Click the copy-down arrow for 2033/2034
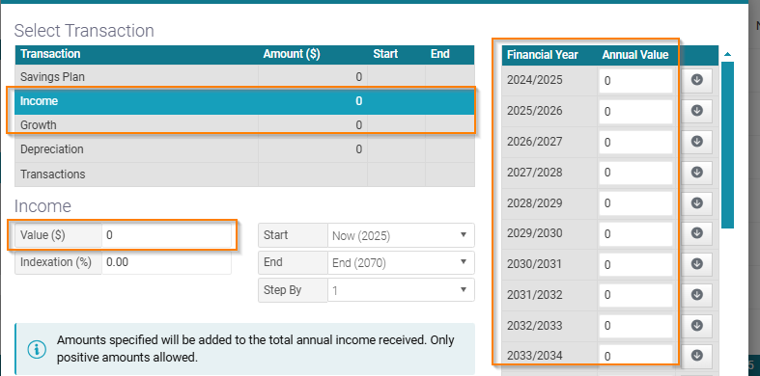 (697, 356)
